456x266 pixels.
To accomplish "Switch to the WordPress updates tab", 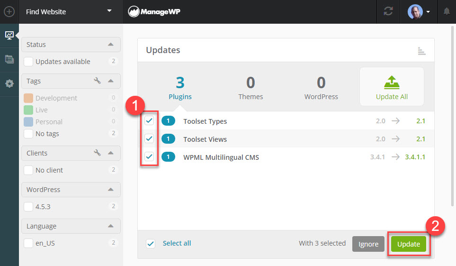I will tap(321, 88).
